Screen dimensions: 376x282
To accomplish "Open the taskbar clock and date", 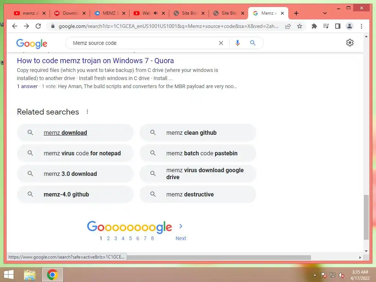I will pos(360,275).
